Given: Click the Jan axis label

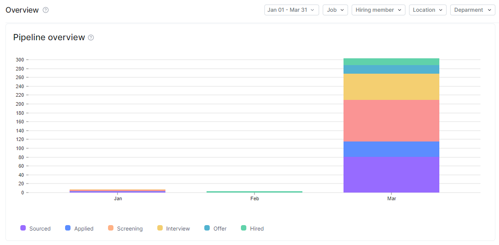Looking at the screenshot, I should tap(118, 198).
